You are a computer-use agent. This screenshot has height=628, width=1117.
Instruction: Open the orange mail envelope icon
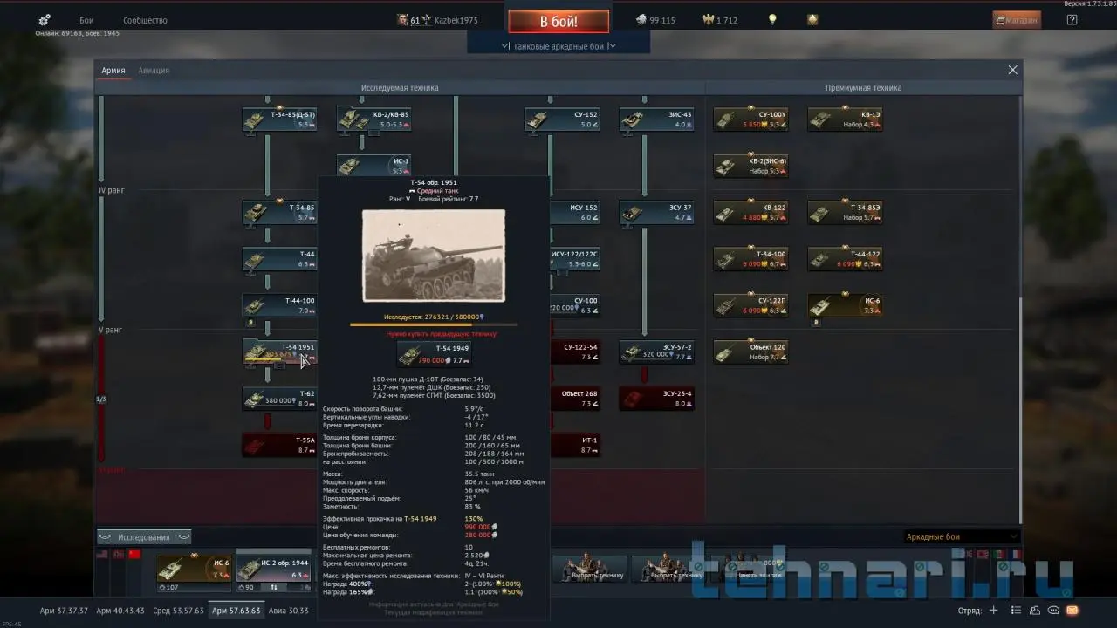1072,610
